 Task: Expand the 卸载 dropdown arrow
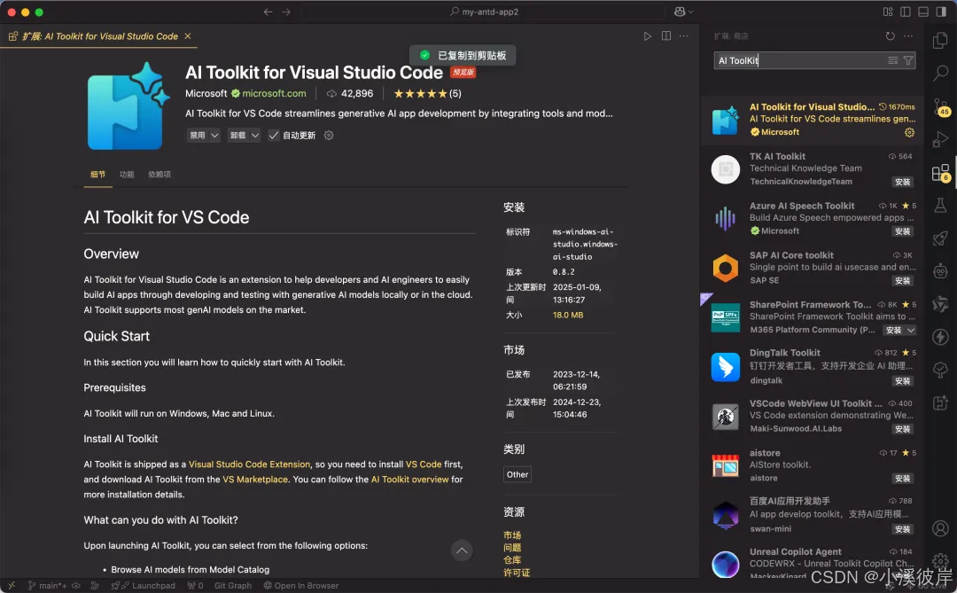tap(254, 135)
